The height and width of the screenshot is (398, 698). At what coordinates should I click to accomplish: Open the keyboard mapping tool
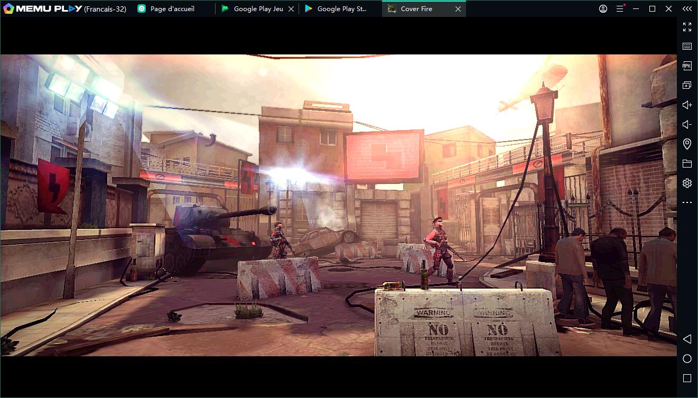point(687,47)
